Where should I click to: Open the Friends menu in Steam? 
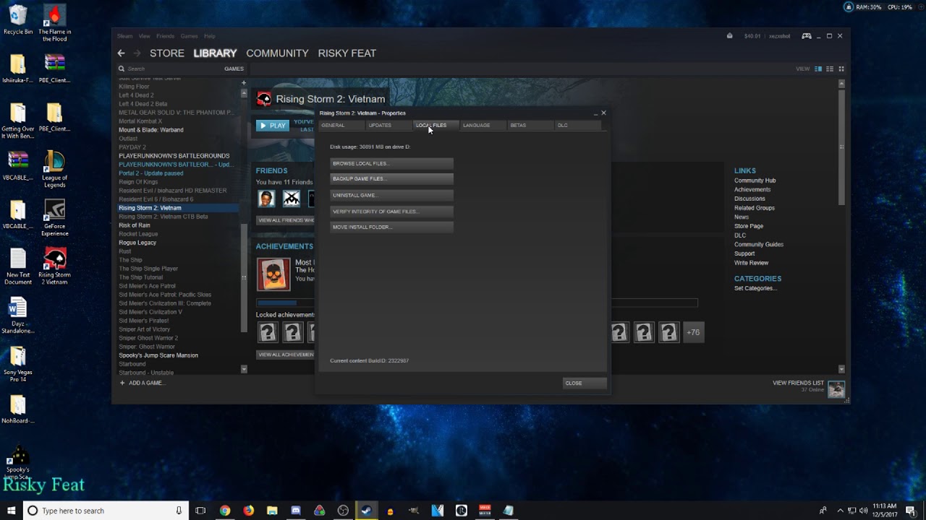166,36
